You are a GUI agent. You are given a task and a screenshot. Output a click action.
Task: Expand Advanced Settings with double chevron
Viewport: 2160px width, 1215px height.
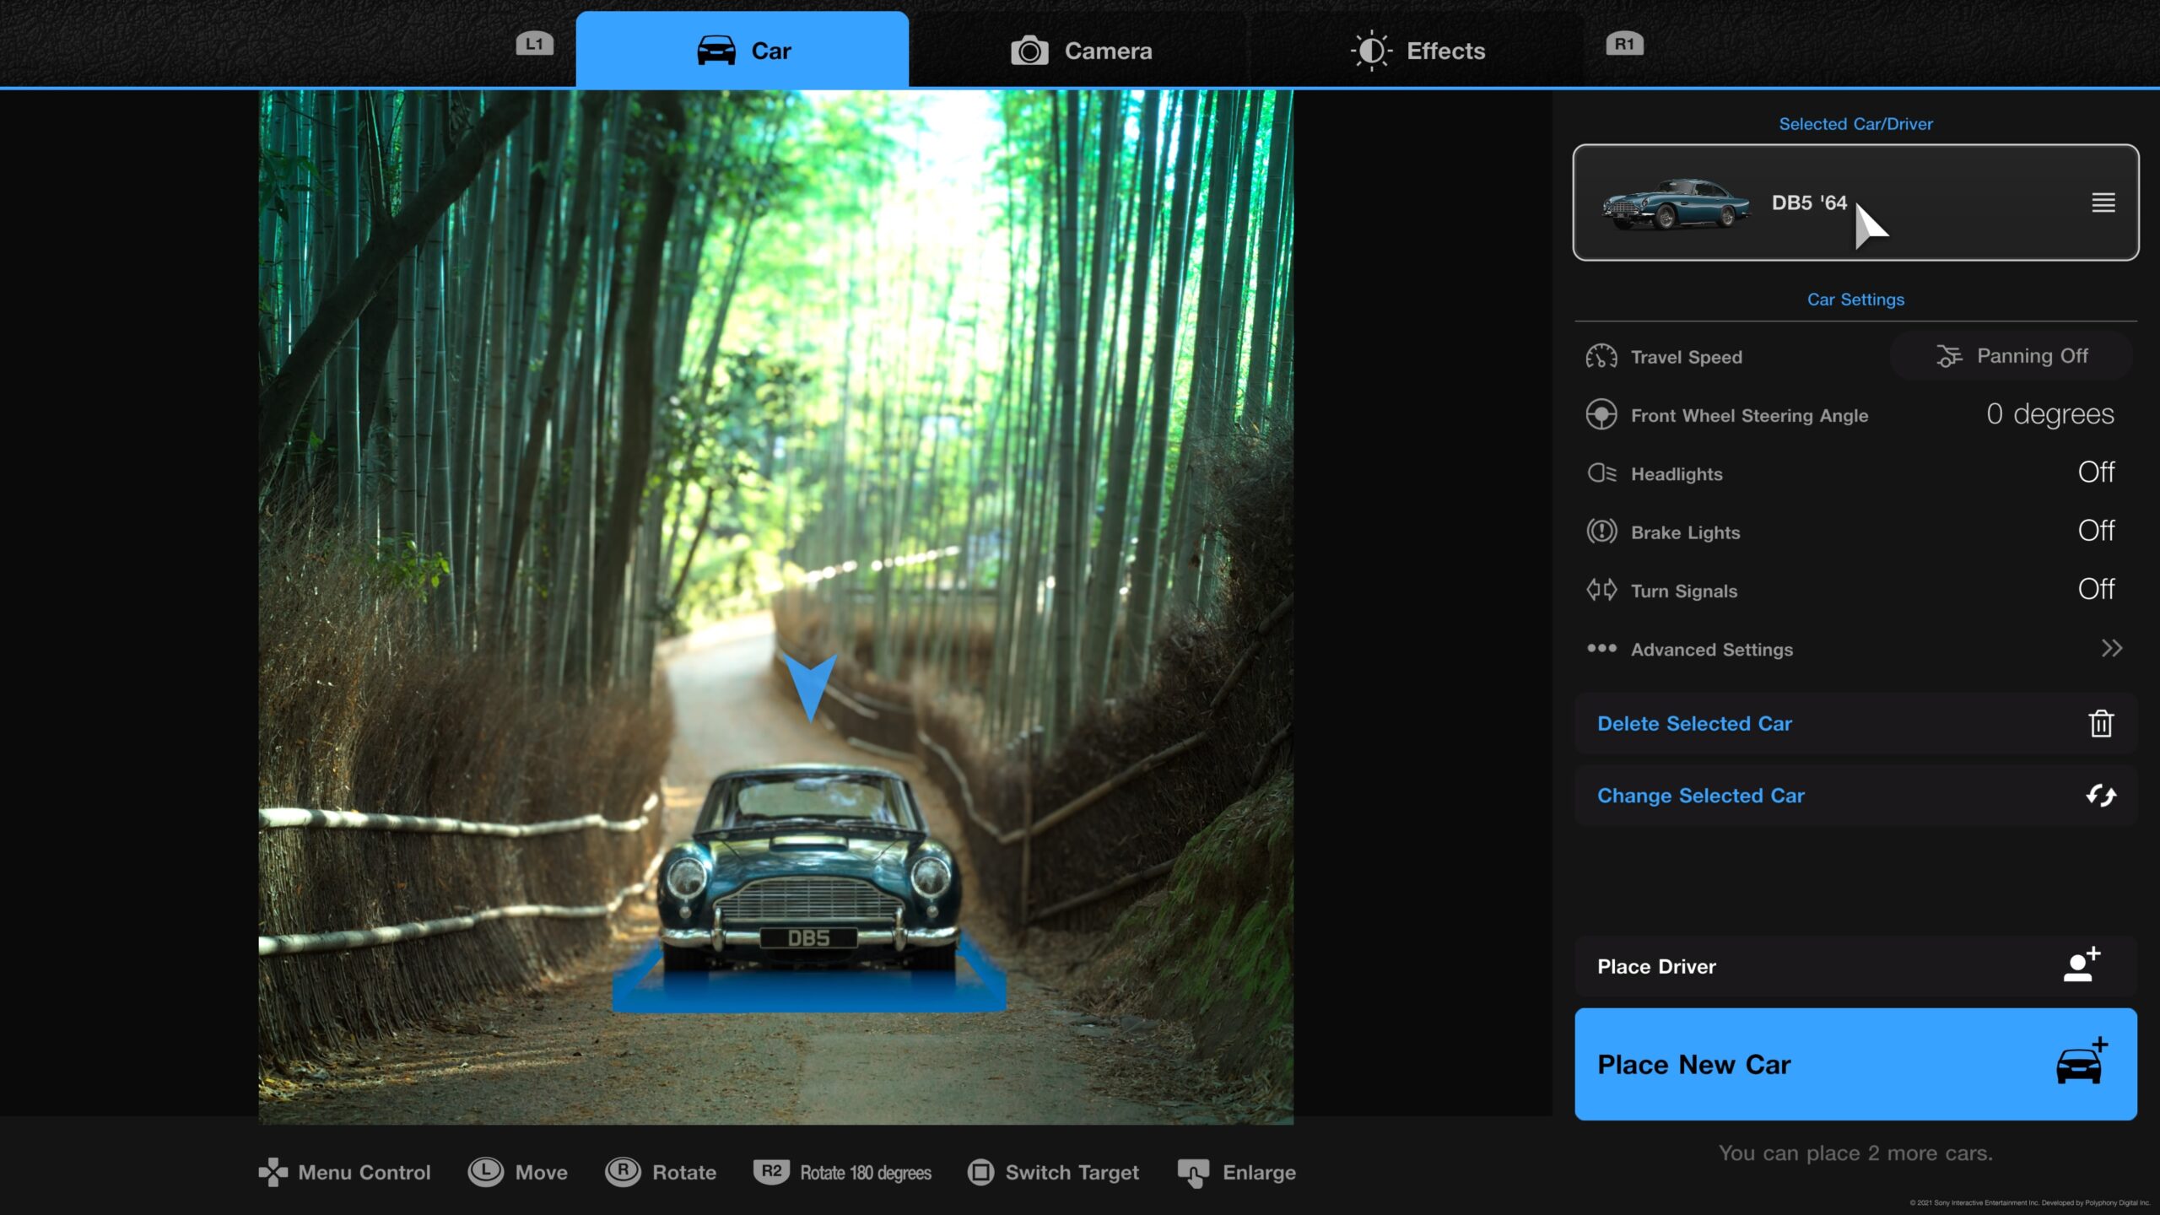point(2111,648)
